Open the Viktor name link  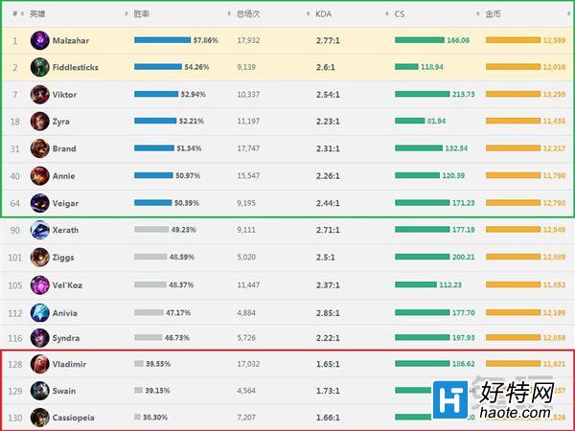(64, 95)
